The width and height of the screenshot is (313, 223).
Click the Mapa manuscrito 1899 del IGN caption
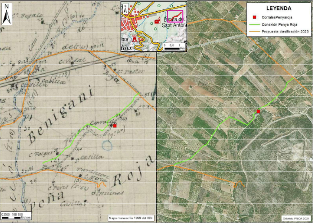point(131,218)
